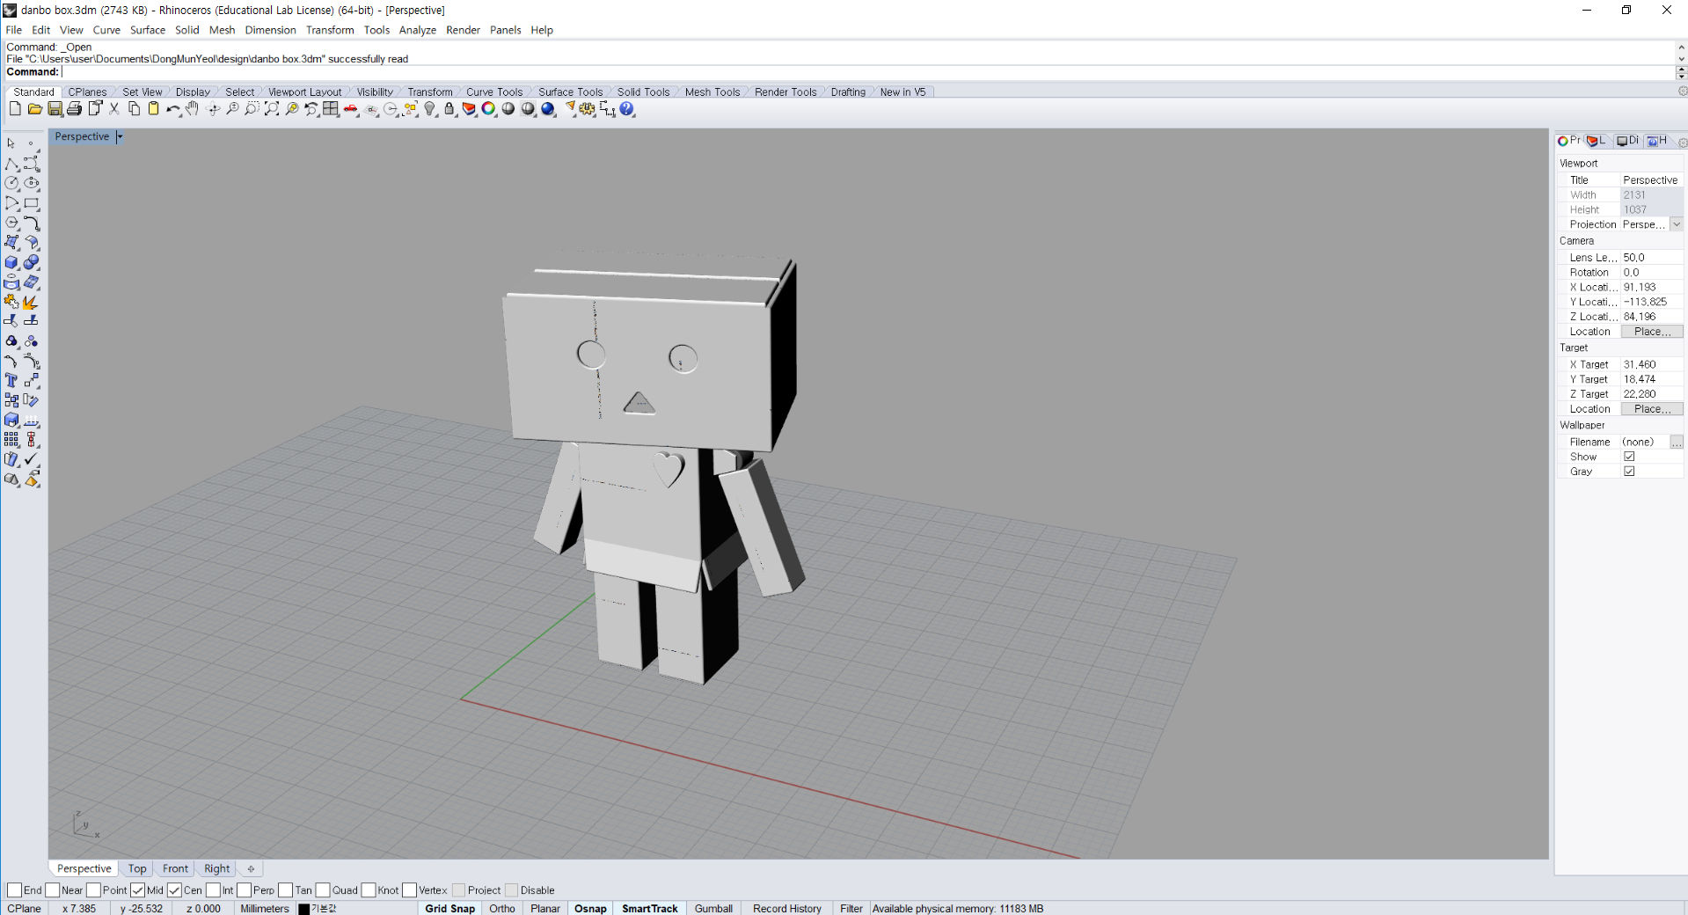Open Options with the gear icon
Viewport: 1688px width, 915px height.
(587, 109)
